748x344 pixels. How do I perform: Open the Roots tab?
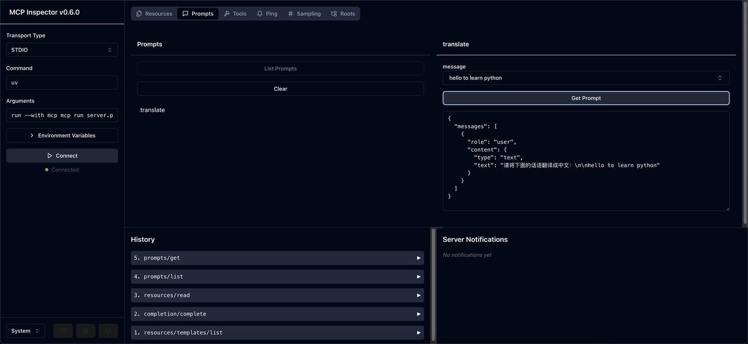(x=343, y=13)
